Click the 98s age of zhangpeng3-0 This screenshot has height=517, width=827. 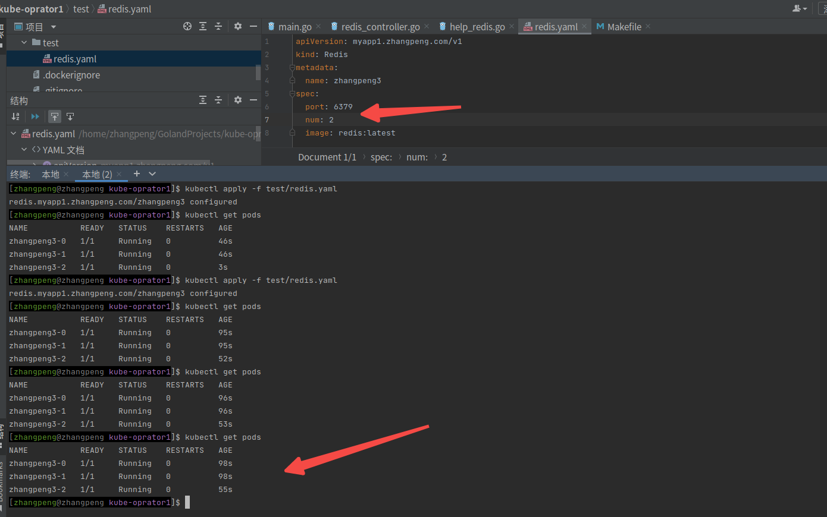[225, 464]
